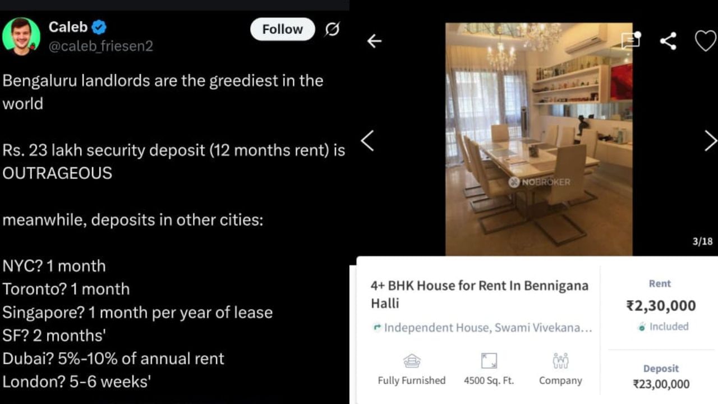The image size is (718, 404).
Task: Open the chat message icon on photo
Action: point(631,41)
